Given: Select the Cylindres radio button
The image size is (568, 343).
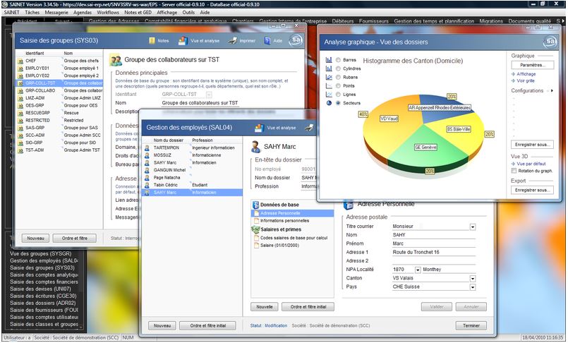Looking at the screenshot, I should (339, 68).
